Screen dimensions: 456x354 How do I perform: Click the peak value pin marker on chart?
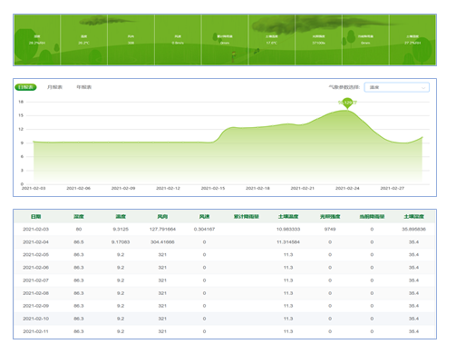347,103
